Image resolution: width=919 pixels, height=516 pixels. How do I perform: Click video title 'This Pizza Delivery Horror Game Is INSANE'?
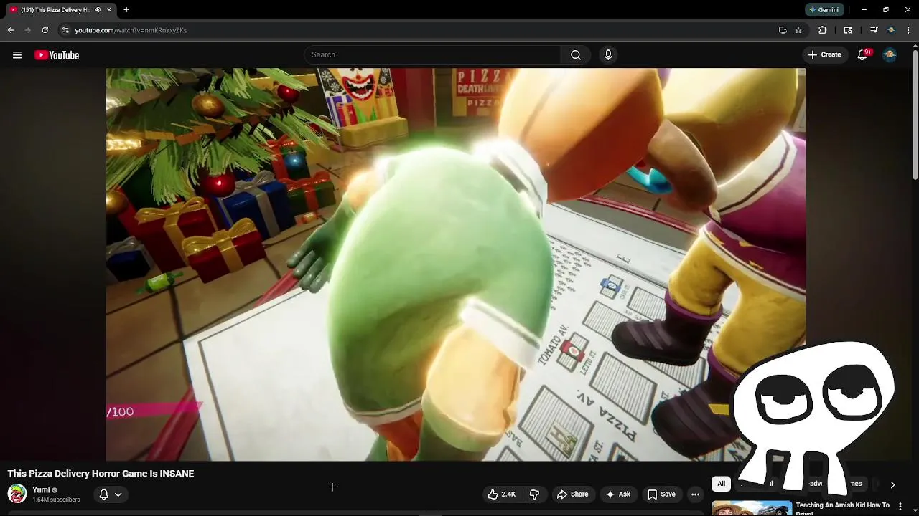click(101, 474)
